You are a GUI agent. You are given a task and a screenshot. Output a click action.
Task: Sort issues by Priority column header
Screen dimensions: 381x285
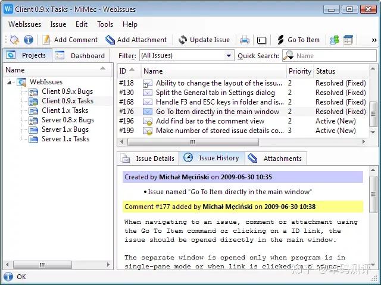point(300,71)
